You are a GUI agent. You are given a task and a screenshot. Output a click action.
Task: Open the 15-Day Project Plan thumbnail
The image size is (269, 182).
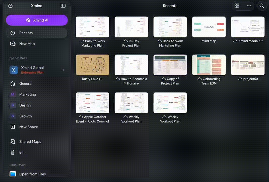pyautogui.click(x=131, y=27)
